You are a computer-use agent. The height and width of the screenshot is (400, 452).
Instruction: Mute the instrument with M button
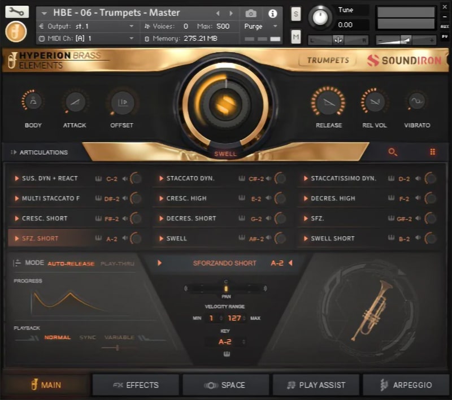pyautogui.click(x=295, y=37)
